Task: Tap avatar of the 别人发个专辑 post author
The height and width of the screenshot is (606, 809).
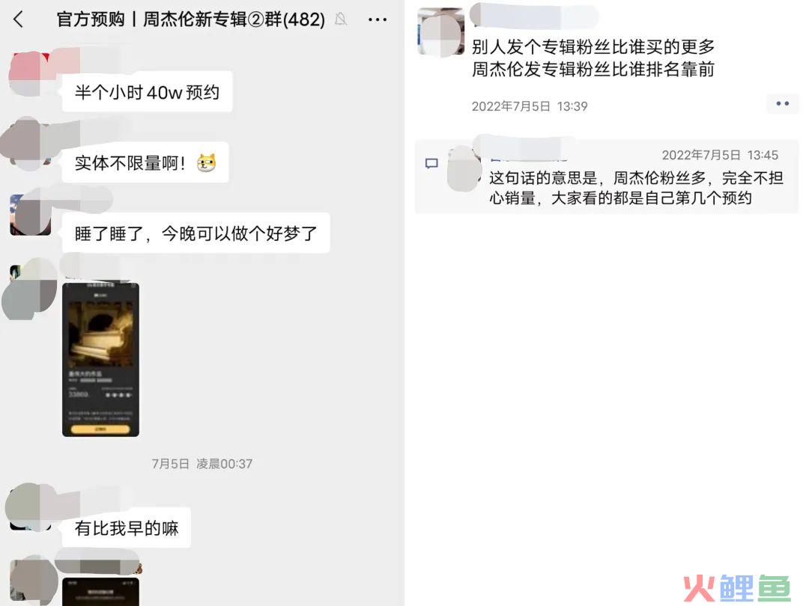Action: coord(440,31)
